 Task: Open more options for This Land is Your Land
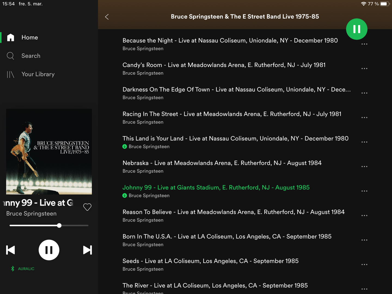[364, 142]
